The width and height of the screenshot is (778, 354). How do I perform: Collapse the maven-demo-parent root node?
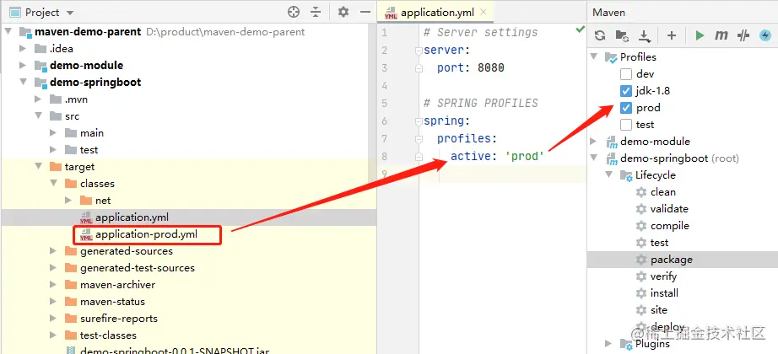point(8,32)
